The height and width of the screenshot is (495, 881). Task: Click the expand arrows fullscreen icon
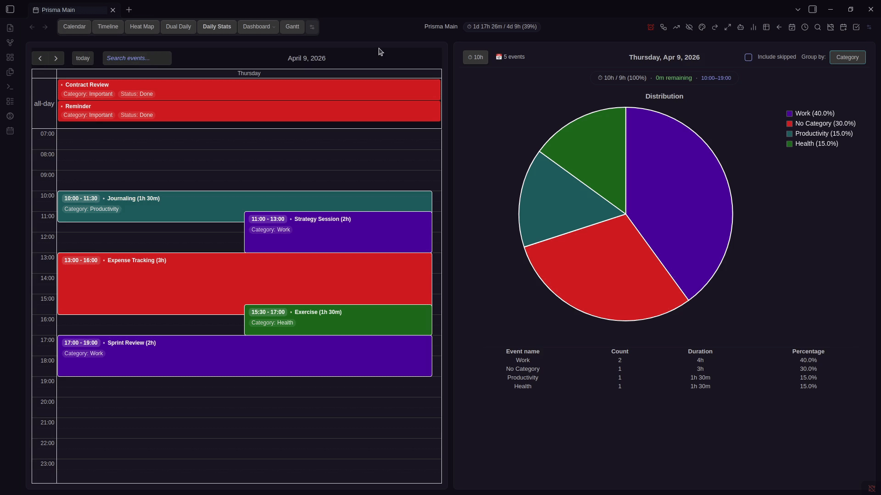(x=727, y=27)
